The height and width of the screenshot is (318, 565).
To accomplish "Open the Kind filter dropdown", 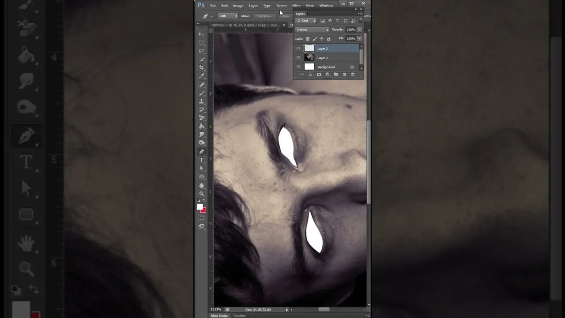I will point(306,21).
